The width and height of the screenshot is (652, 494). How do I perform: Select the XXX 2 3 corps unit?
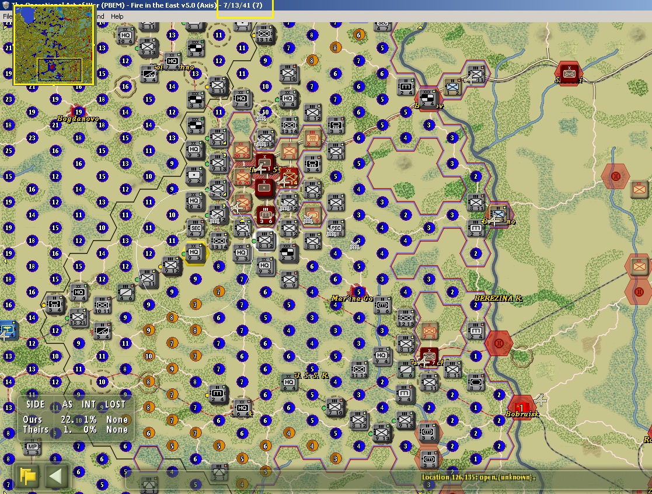tap(288, 253)
